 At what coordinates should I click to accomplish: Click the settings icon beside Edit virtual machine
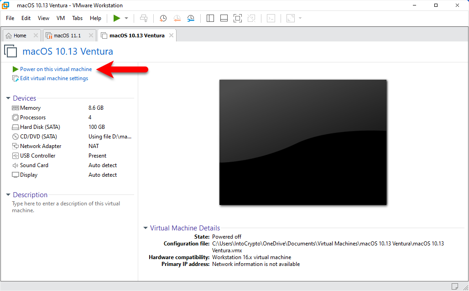pyautogui.click(x=15, y=78)
